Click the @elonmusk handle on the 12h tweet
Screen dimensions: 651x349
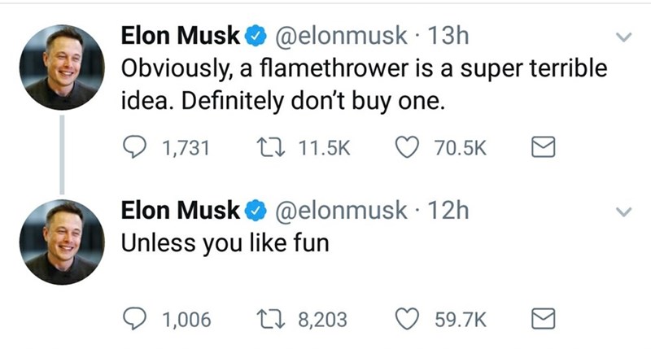pyautogui.click(x=343, y=209)
